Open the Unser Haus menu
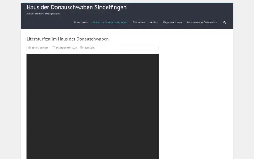The image size is (254, 159). tap(80, 22)
